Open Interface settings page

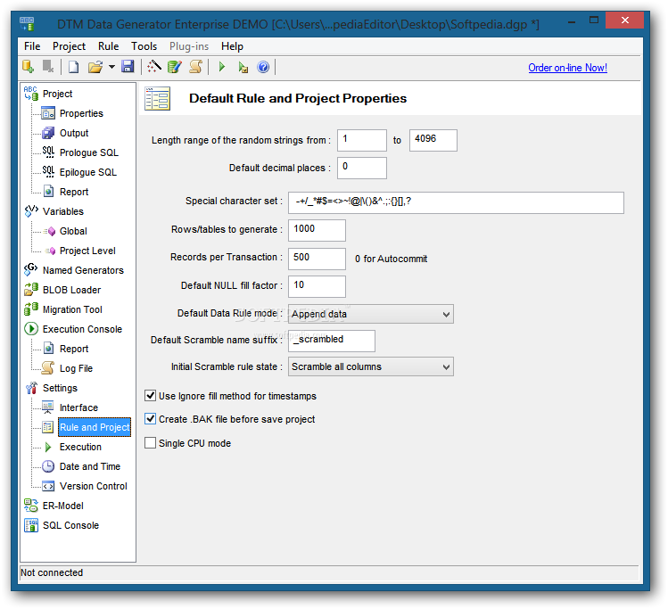pyautogui.click(x=78, y=407)
